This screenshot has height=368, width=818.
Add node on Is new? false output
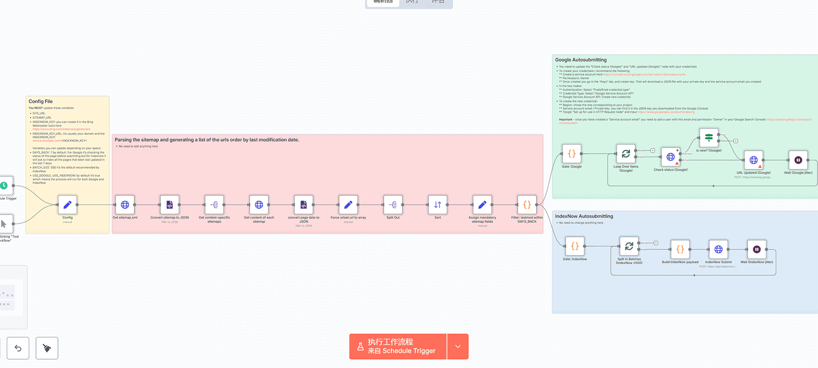735,141
